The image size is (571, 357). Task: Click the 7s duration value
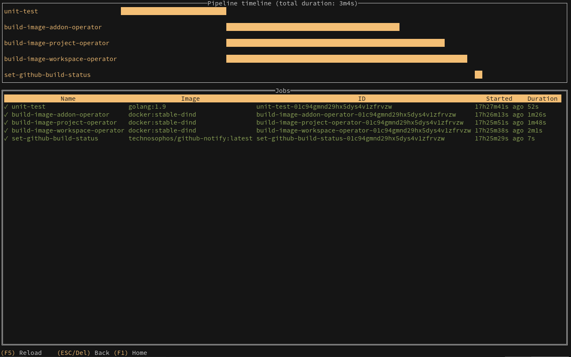(x=531, y=138)
